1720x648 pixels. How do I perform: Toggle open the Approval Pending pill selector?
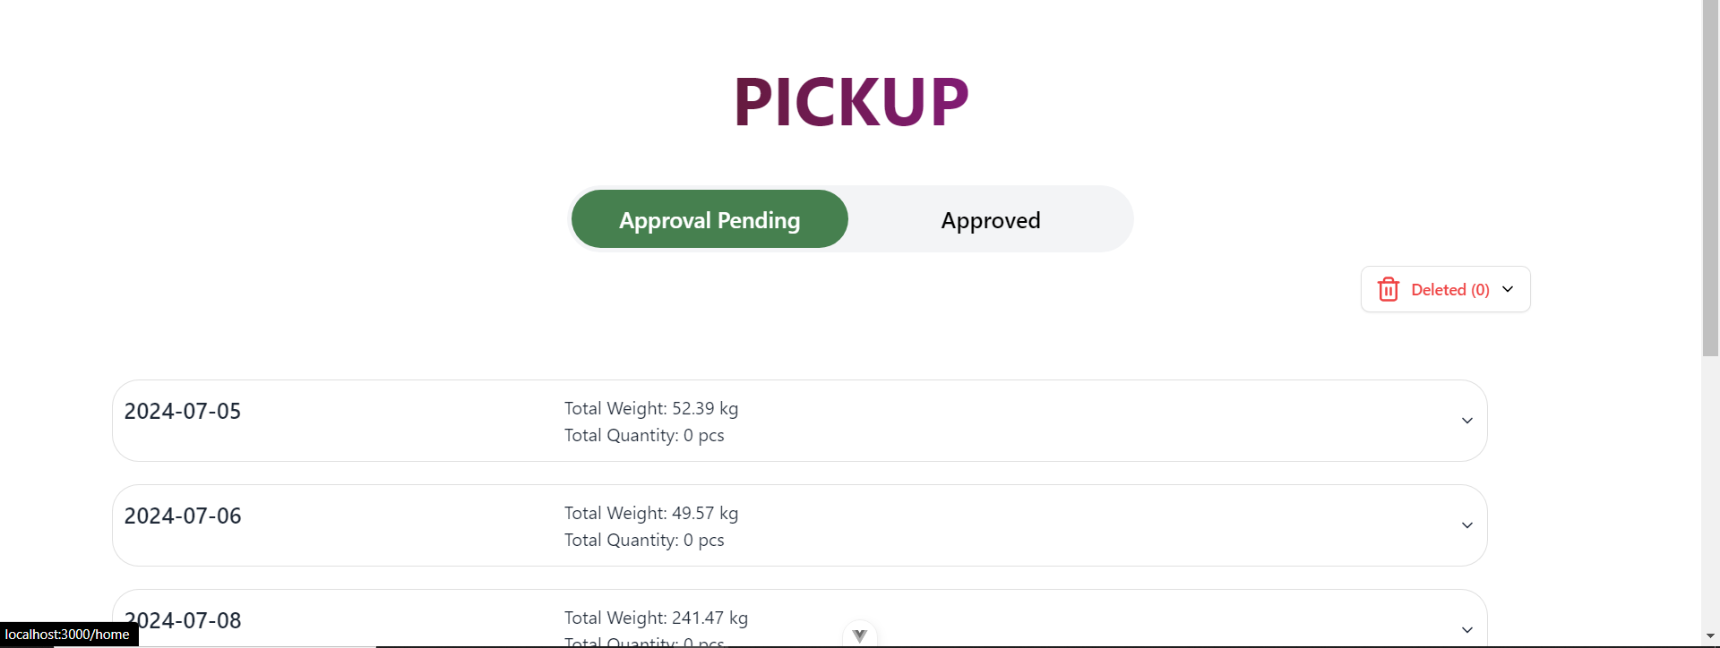tap(709, 219)
